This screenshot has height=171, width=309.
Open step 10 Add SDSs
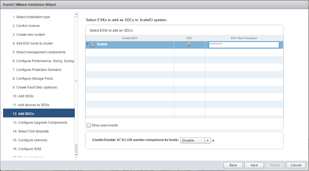click(23, 96)
